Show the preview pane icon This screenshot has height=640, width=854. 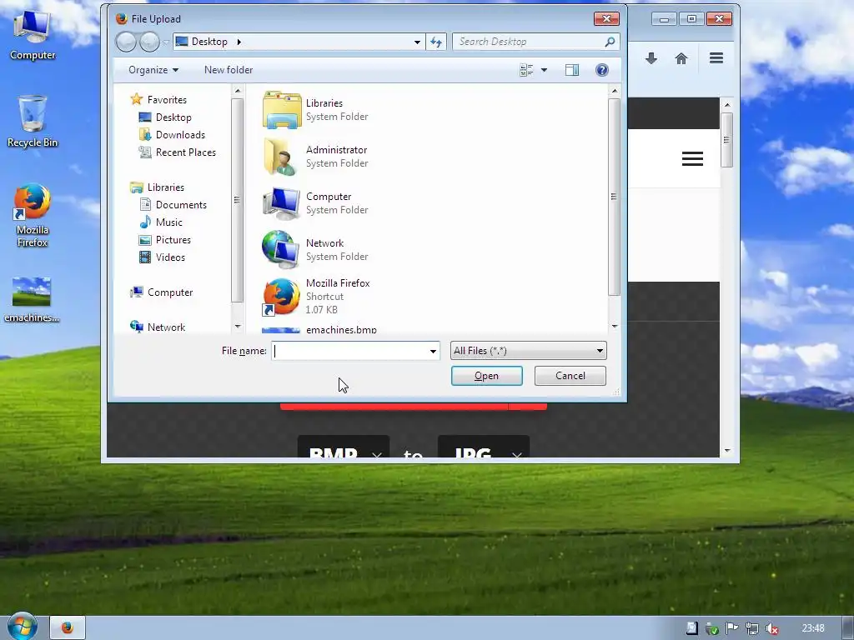pos(572,70)
